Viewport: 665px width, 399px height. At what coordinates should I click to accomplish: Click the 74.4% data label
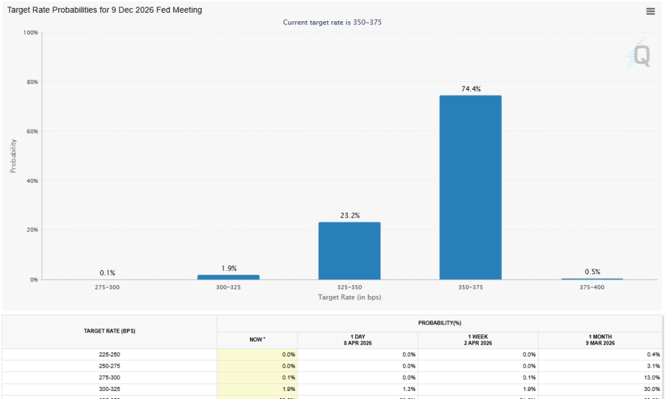(x=470, y=88)
